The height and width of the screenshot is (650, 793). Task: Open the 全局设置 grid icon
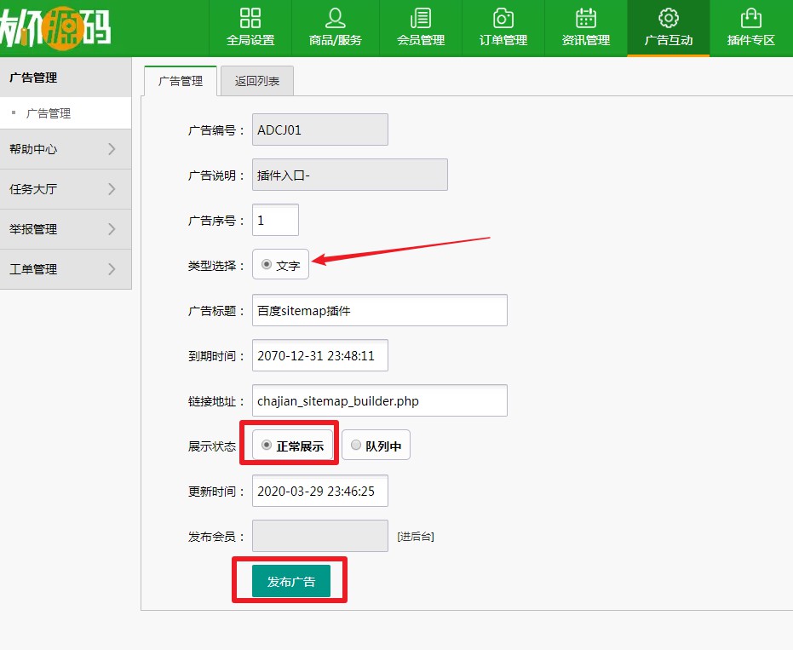[x=250, y=19]
